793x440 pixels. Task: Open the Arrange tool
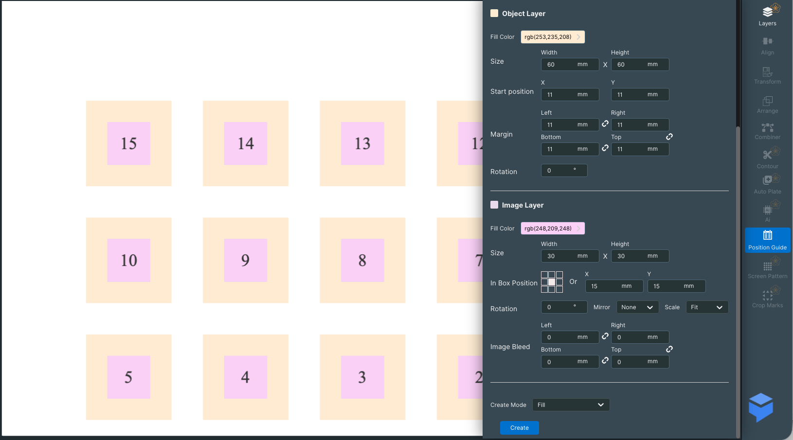767,104
